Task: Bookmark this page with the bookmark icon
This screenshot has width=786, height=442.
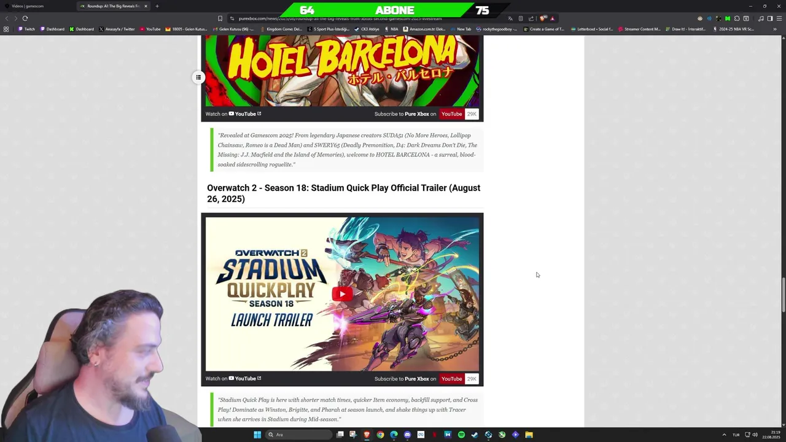Action: tap(220, 18)
